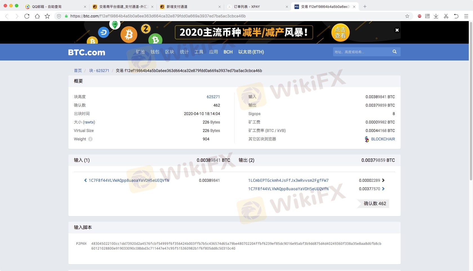
Task: Bookmark page using address bar star
Action: [x=407, y=16]
